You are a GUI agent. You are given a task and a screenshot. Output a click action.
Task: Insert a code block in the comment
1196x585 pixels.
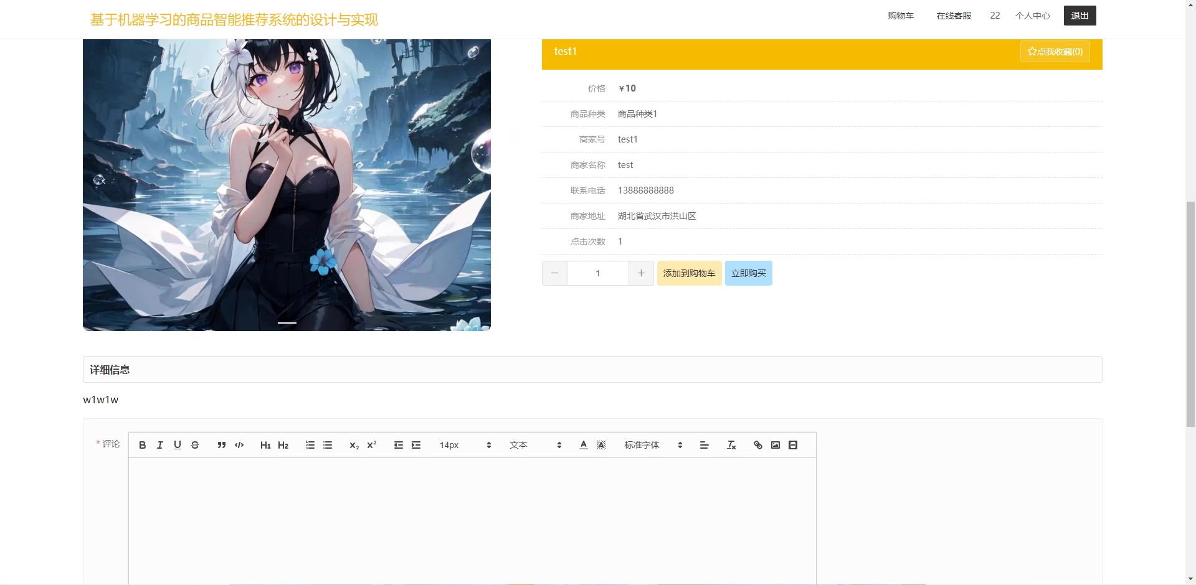(239, 445)
